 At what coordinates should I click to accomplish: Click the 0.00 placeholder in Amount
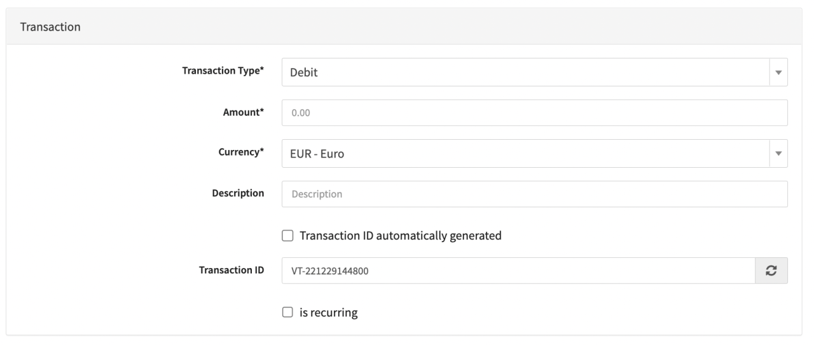(301, 113)
